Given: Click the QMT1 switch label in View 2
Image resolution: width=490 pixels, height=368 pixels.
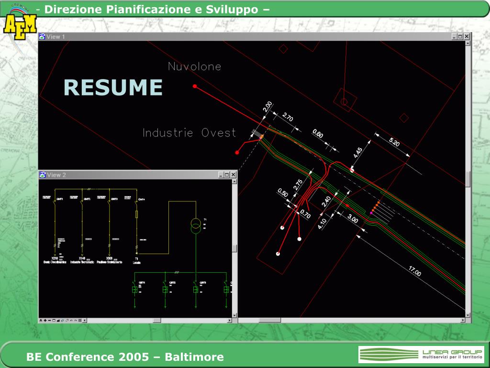Looking at the screenshot, I should (x=60, y=199).
